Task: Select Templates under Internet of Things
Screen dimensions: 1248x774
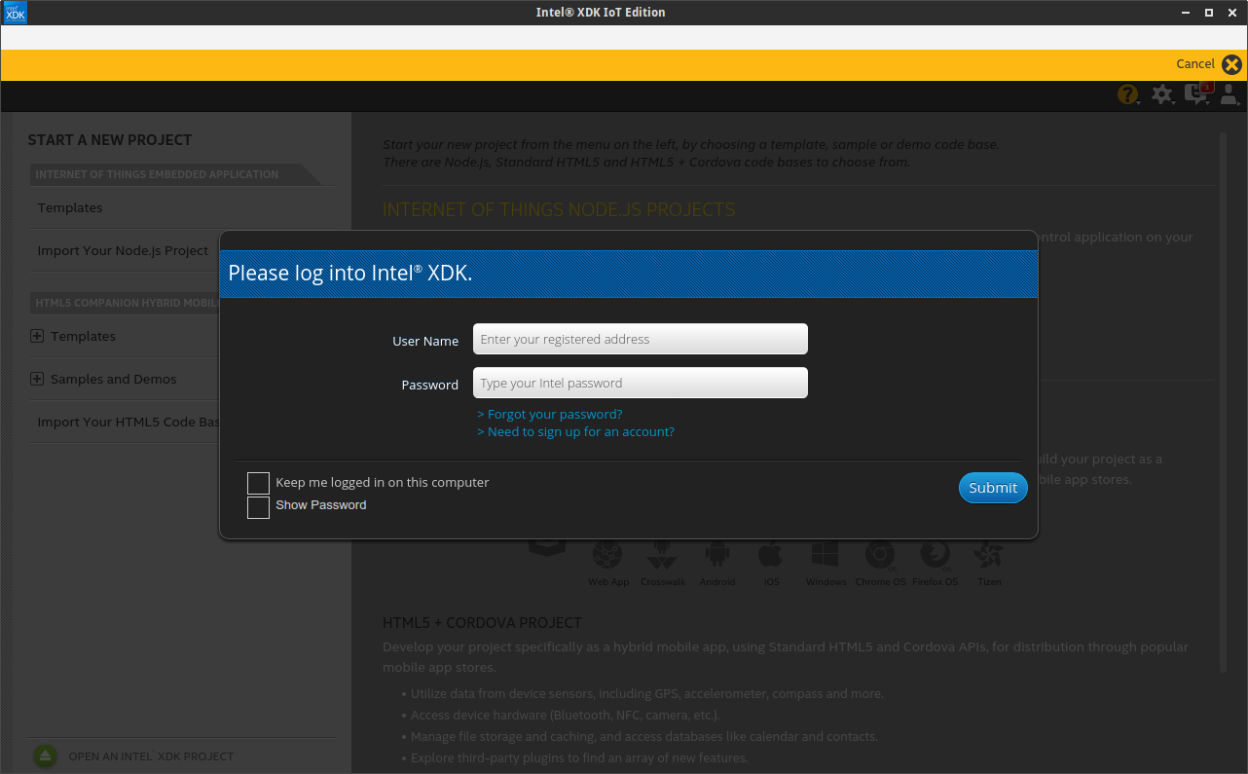Action: coord(70,207)
